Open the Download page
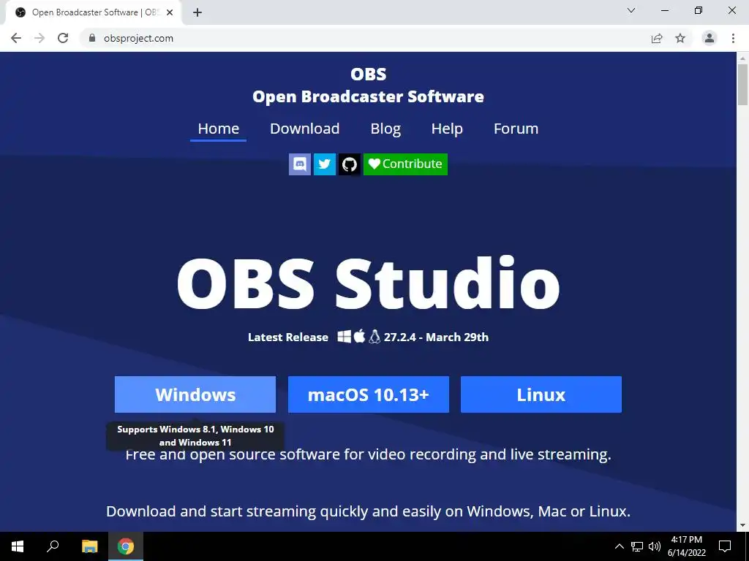 coord(305,129)
